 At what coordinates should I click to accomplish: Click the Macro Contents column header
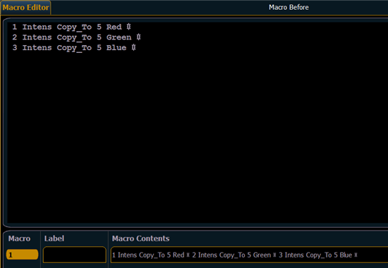140,238
